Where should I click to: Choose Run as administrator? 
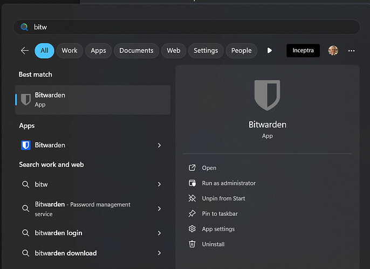(x=229, y=183)
